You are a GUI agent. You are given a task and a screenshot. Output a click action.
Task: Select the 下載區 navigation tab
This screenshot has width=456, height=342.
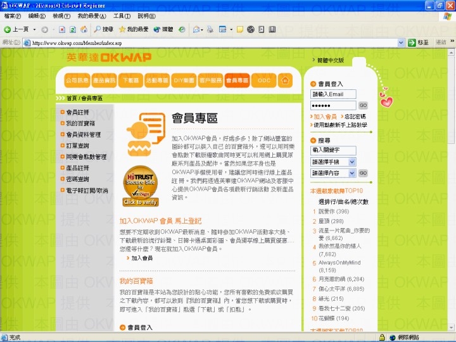pos(130,80)
